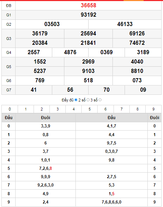Viewport: 163px width, 207px height.
Task: Click the special prize number 36658
Action: pos(88,6)
